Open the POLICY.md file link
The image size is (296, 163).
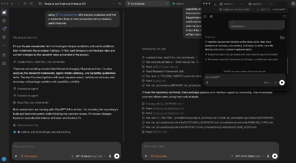click(x=159, y=132)
